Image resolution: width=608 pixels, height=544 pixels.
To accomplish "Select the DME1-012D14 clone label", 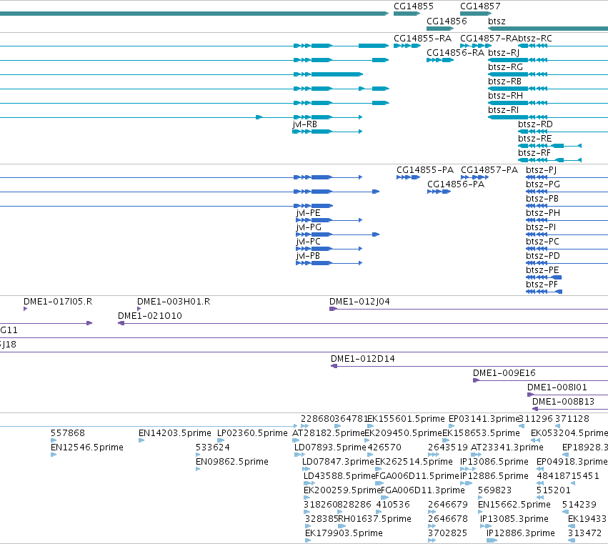I will pyautogui.click(x=362, y=359).
